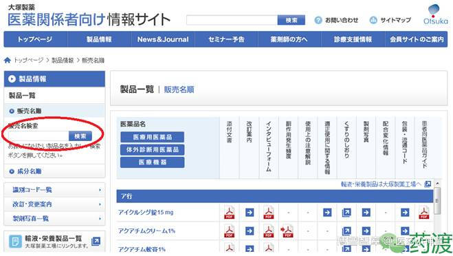453x256 pixels.
Task: Click the 販売名検索 sidebar 検索 button
Action: tap(80, 136)
